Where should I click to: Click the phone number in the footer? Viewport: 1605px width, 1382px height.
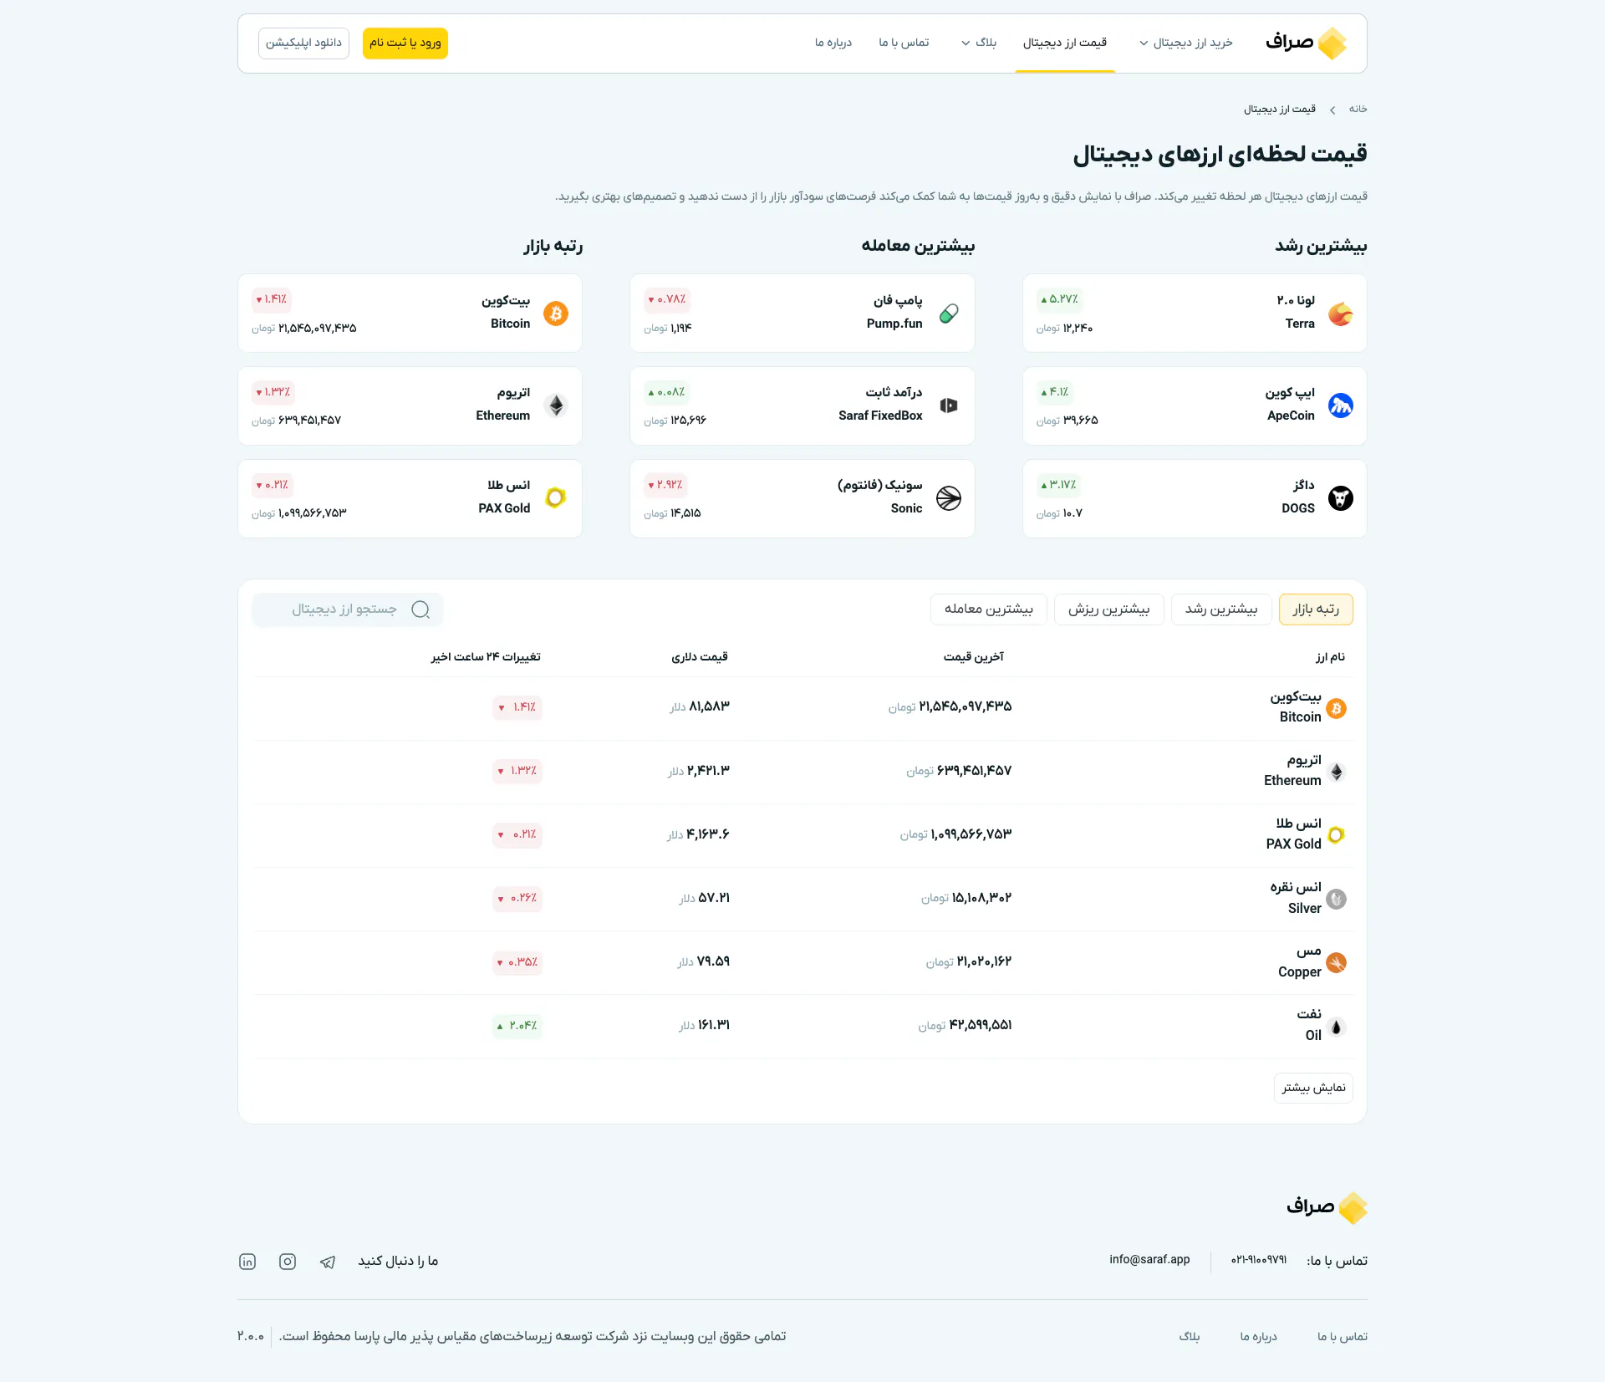pos(1259,1260)
